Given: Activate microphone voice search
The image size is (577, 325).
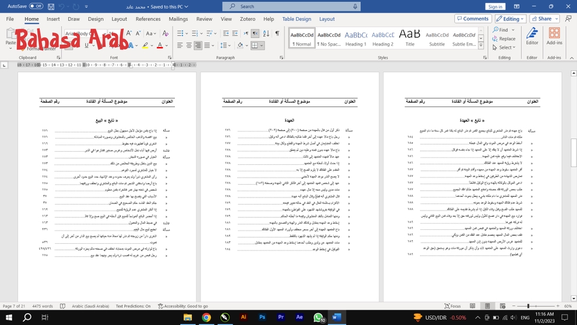Looking at the screenshot, I should [x=355, y=6].
